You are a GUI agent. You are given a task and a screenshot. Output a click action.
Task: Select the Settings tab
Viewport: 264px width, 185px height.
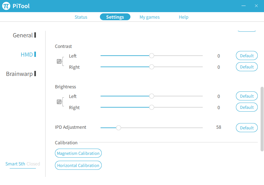point(115,17)
